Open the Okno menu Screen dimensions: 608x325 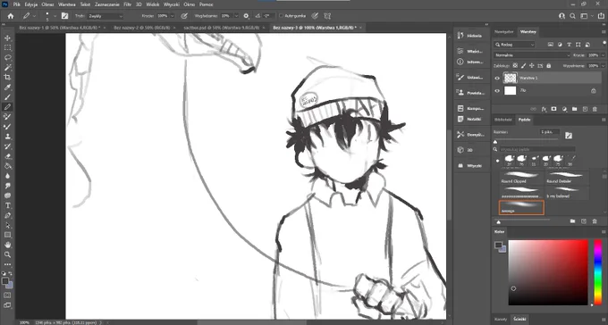(190, 4)
